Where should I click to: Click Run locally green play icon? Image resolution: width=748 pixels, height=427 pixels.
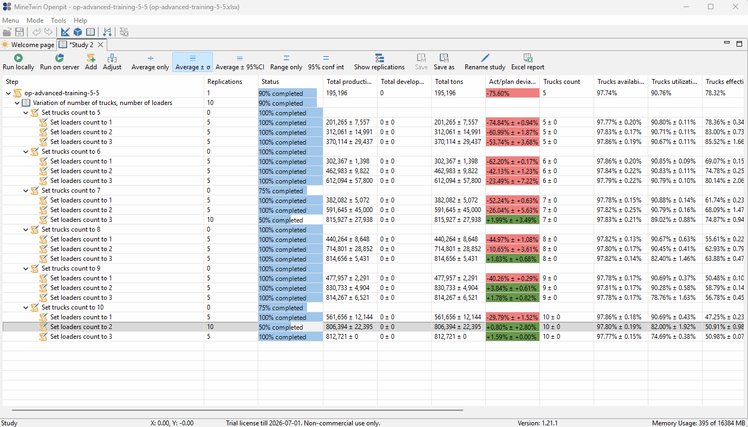(18, 58)
